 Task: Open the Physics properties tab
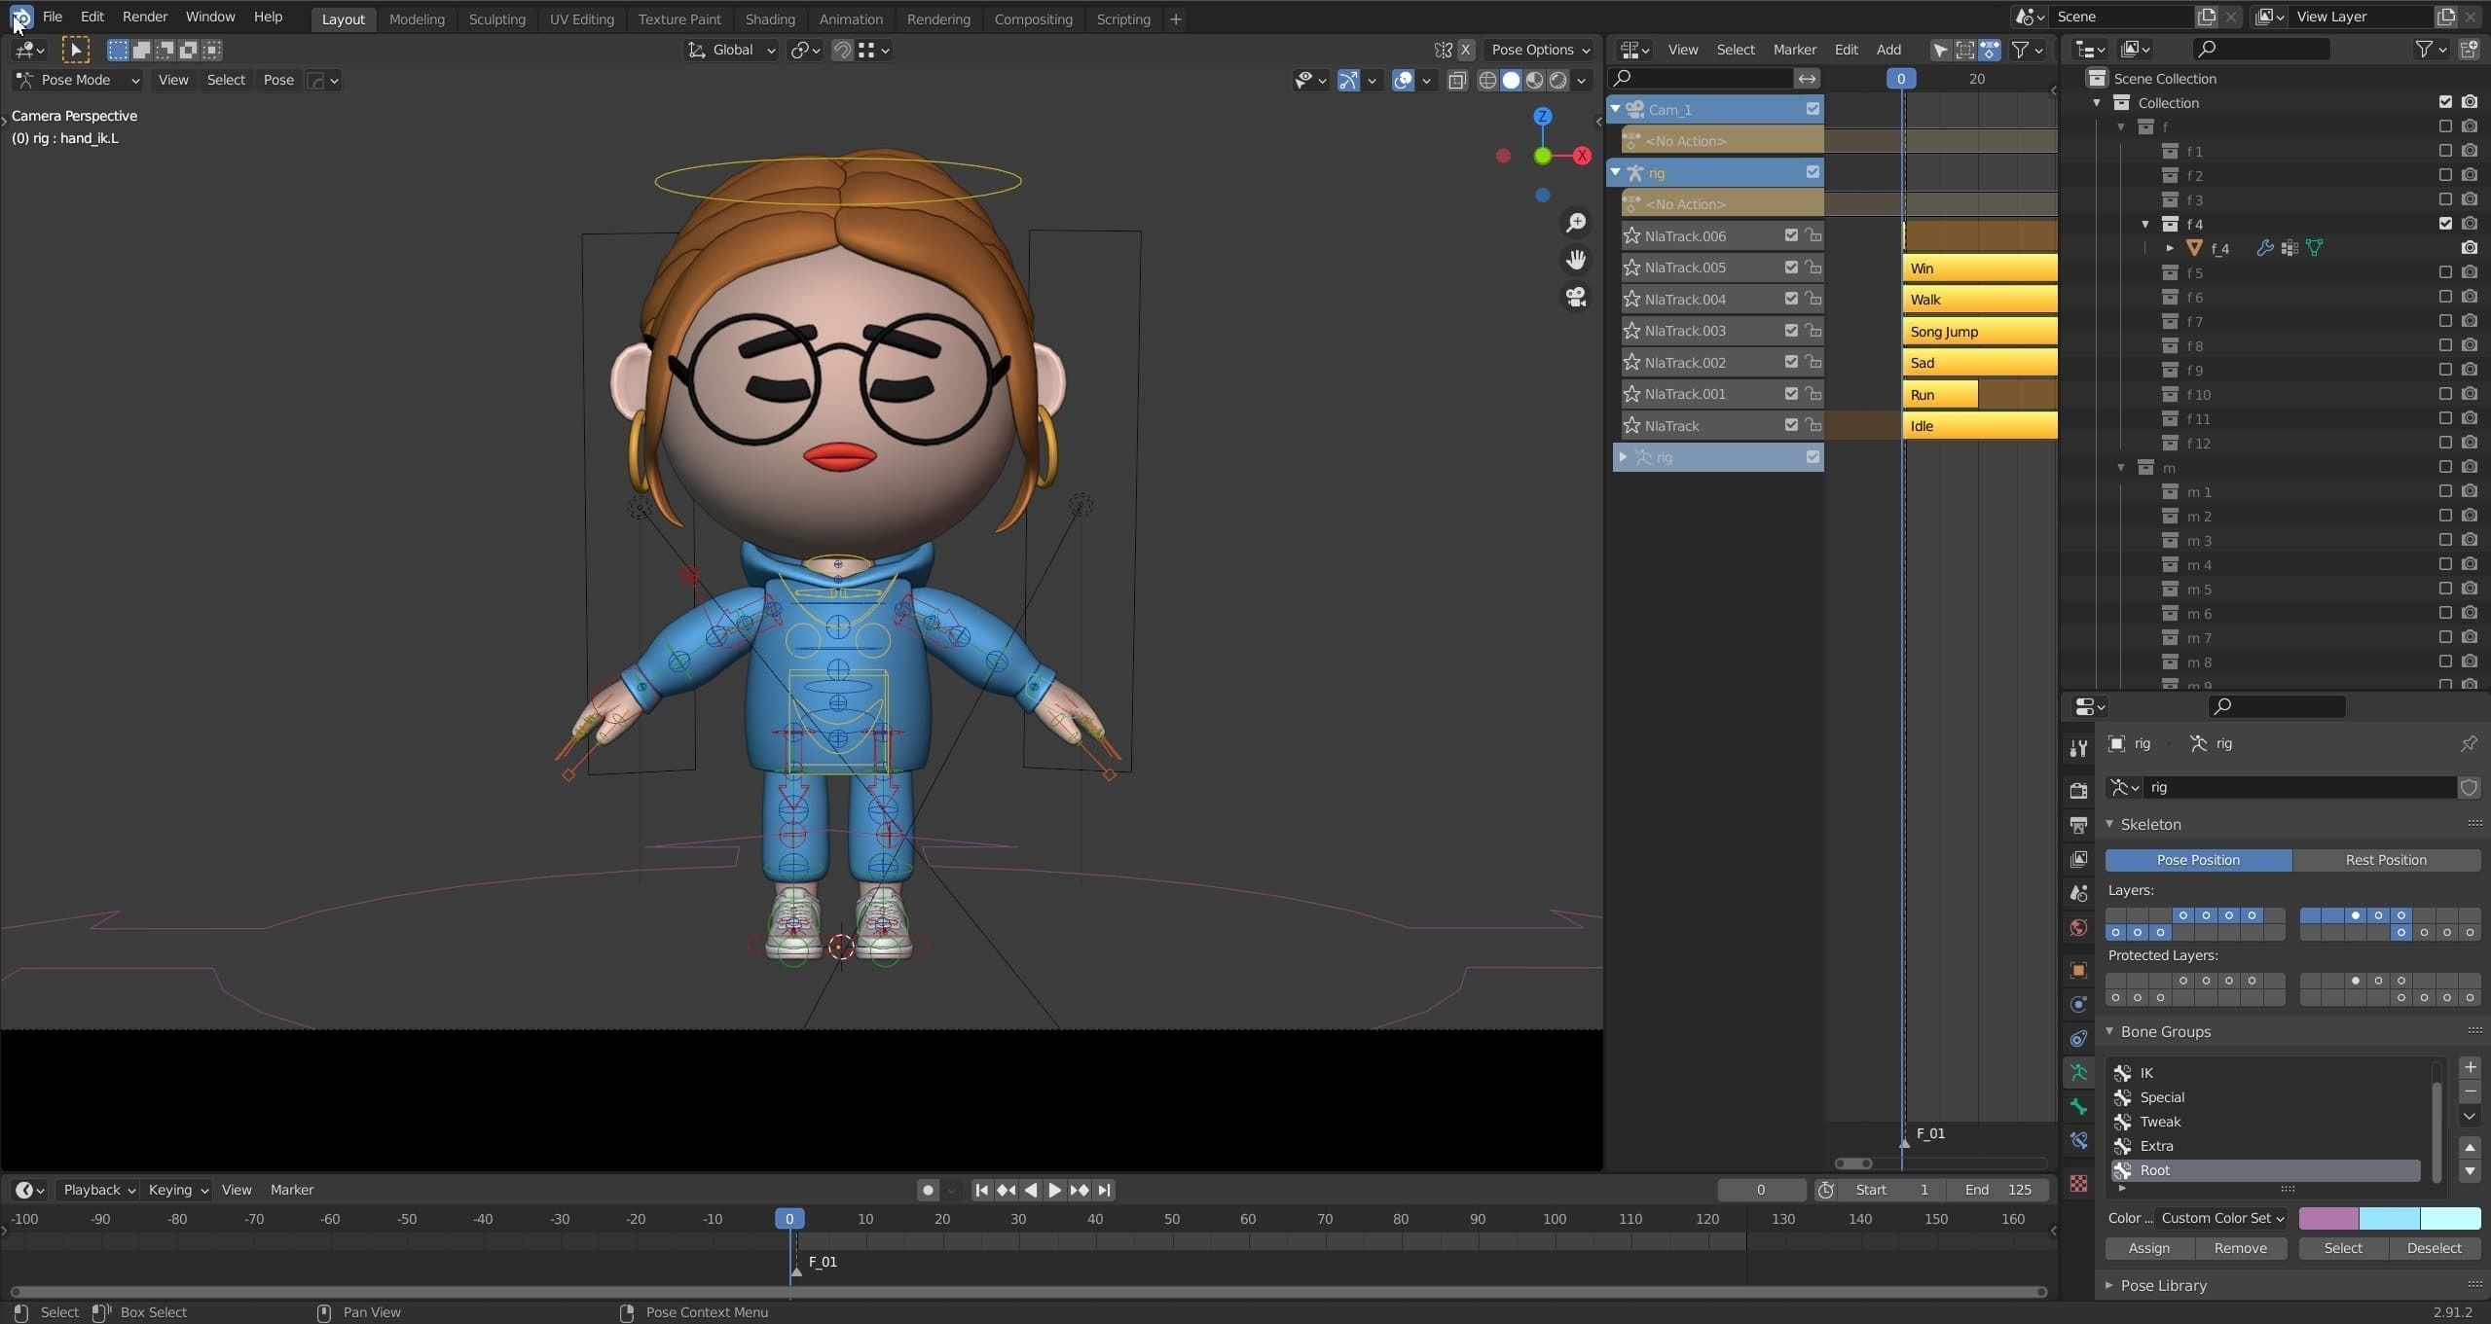coord(2078,1004)
